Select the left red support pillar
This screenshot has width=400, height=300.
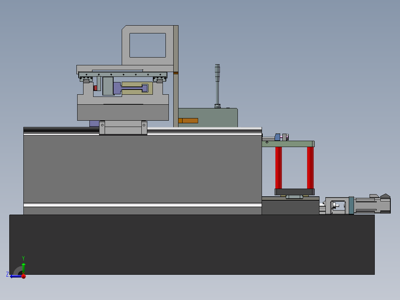[x=279, y=168]
